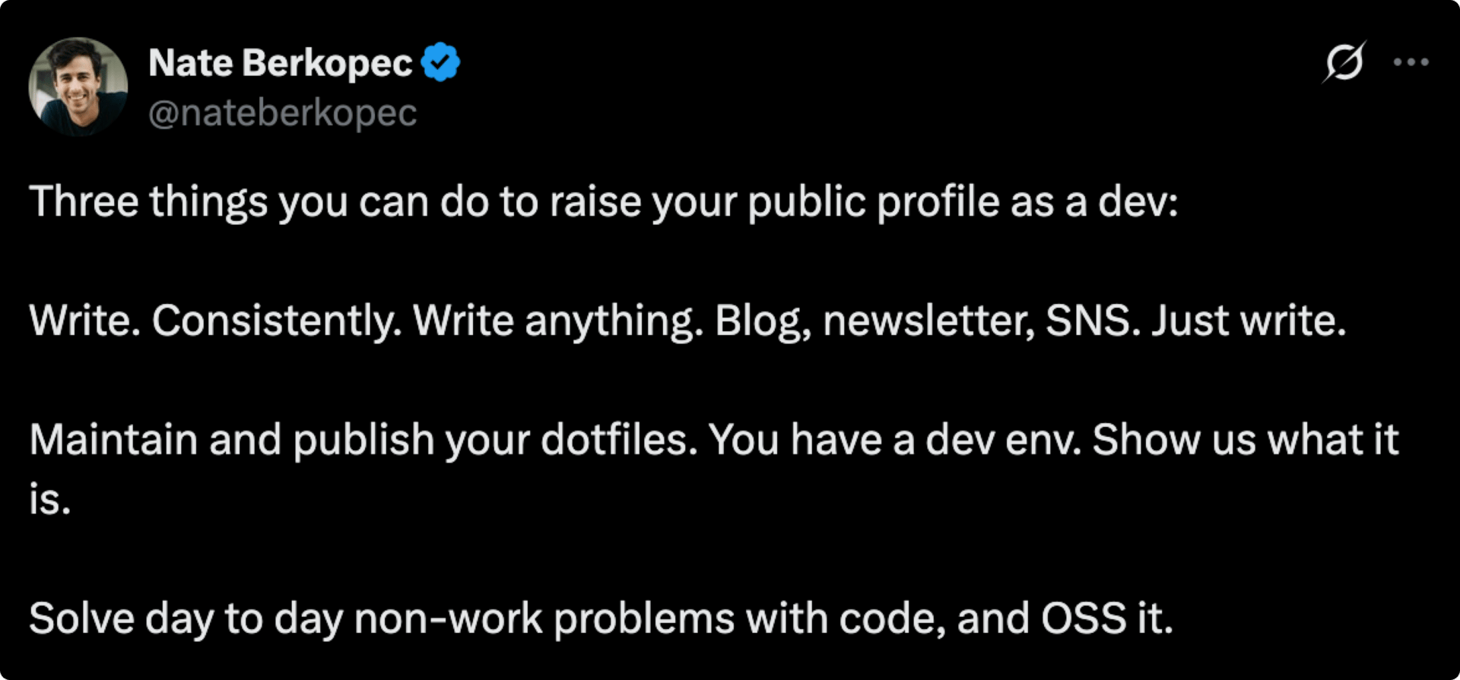Click the blue verified checkmark badge

pyautogui.click(x=440, y=62)
